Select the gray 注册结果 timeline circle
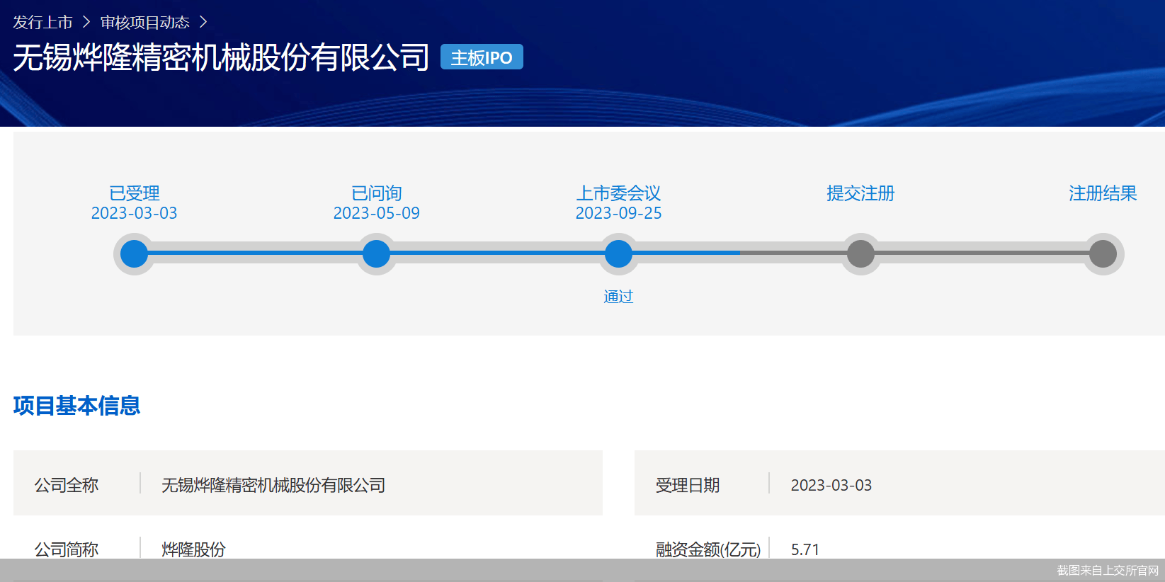Screen dimensions: 1165x582 coord(1103,254)
